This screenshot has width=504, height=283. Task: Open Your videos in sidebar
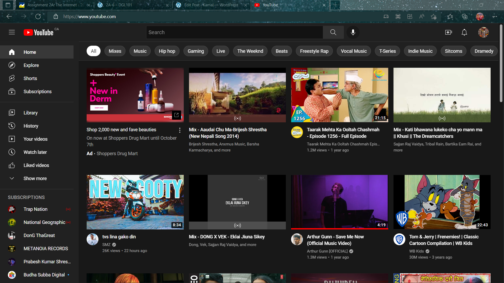point(37,139)
